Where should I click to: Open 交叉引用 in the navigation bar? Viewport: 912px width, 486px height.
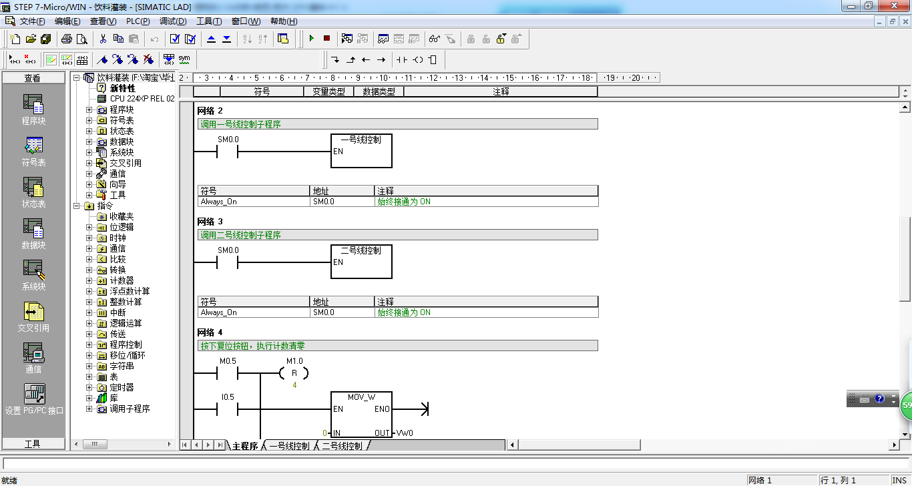point(33,316)
